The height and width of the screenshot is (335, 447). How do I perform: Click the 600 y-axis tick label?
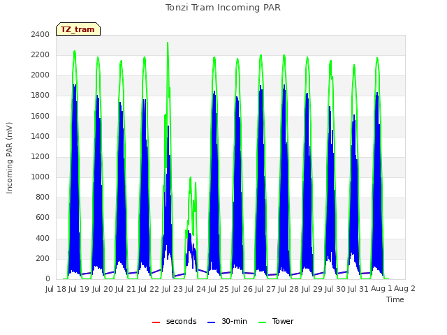point(43,218)
